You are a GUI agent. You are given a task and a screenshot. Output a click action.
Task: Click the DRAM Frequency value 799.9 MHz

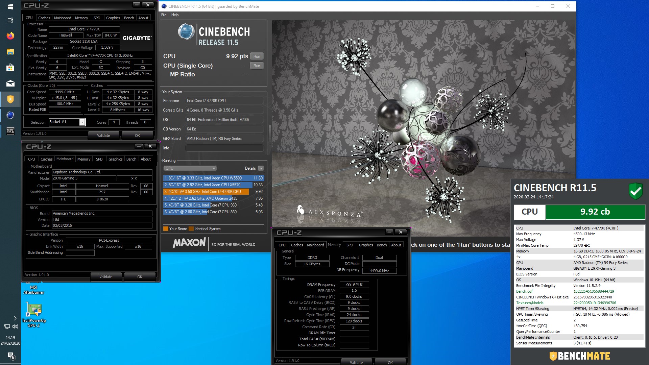click(x=354, y=285)
